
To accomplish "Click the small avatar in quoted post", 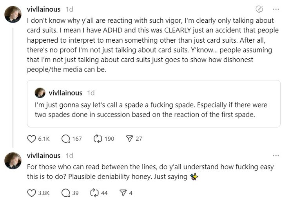I will [40, 93].
